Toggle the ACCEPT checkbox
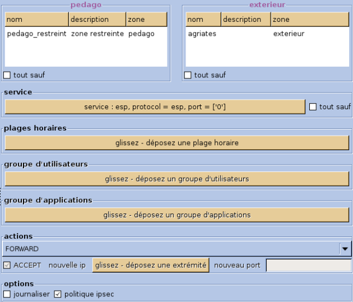The height and width of the screenshot is (302, 353). tap(7, 266)
